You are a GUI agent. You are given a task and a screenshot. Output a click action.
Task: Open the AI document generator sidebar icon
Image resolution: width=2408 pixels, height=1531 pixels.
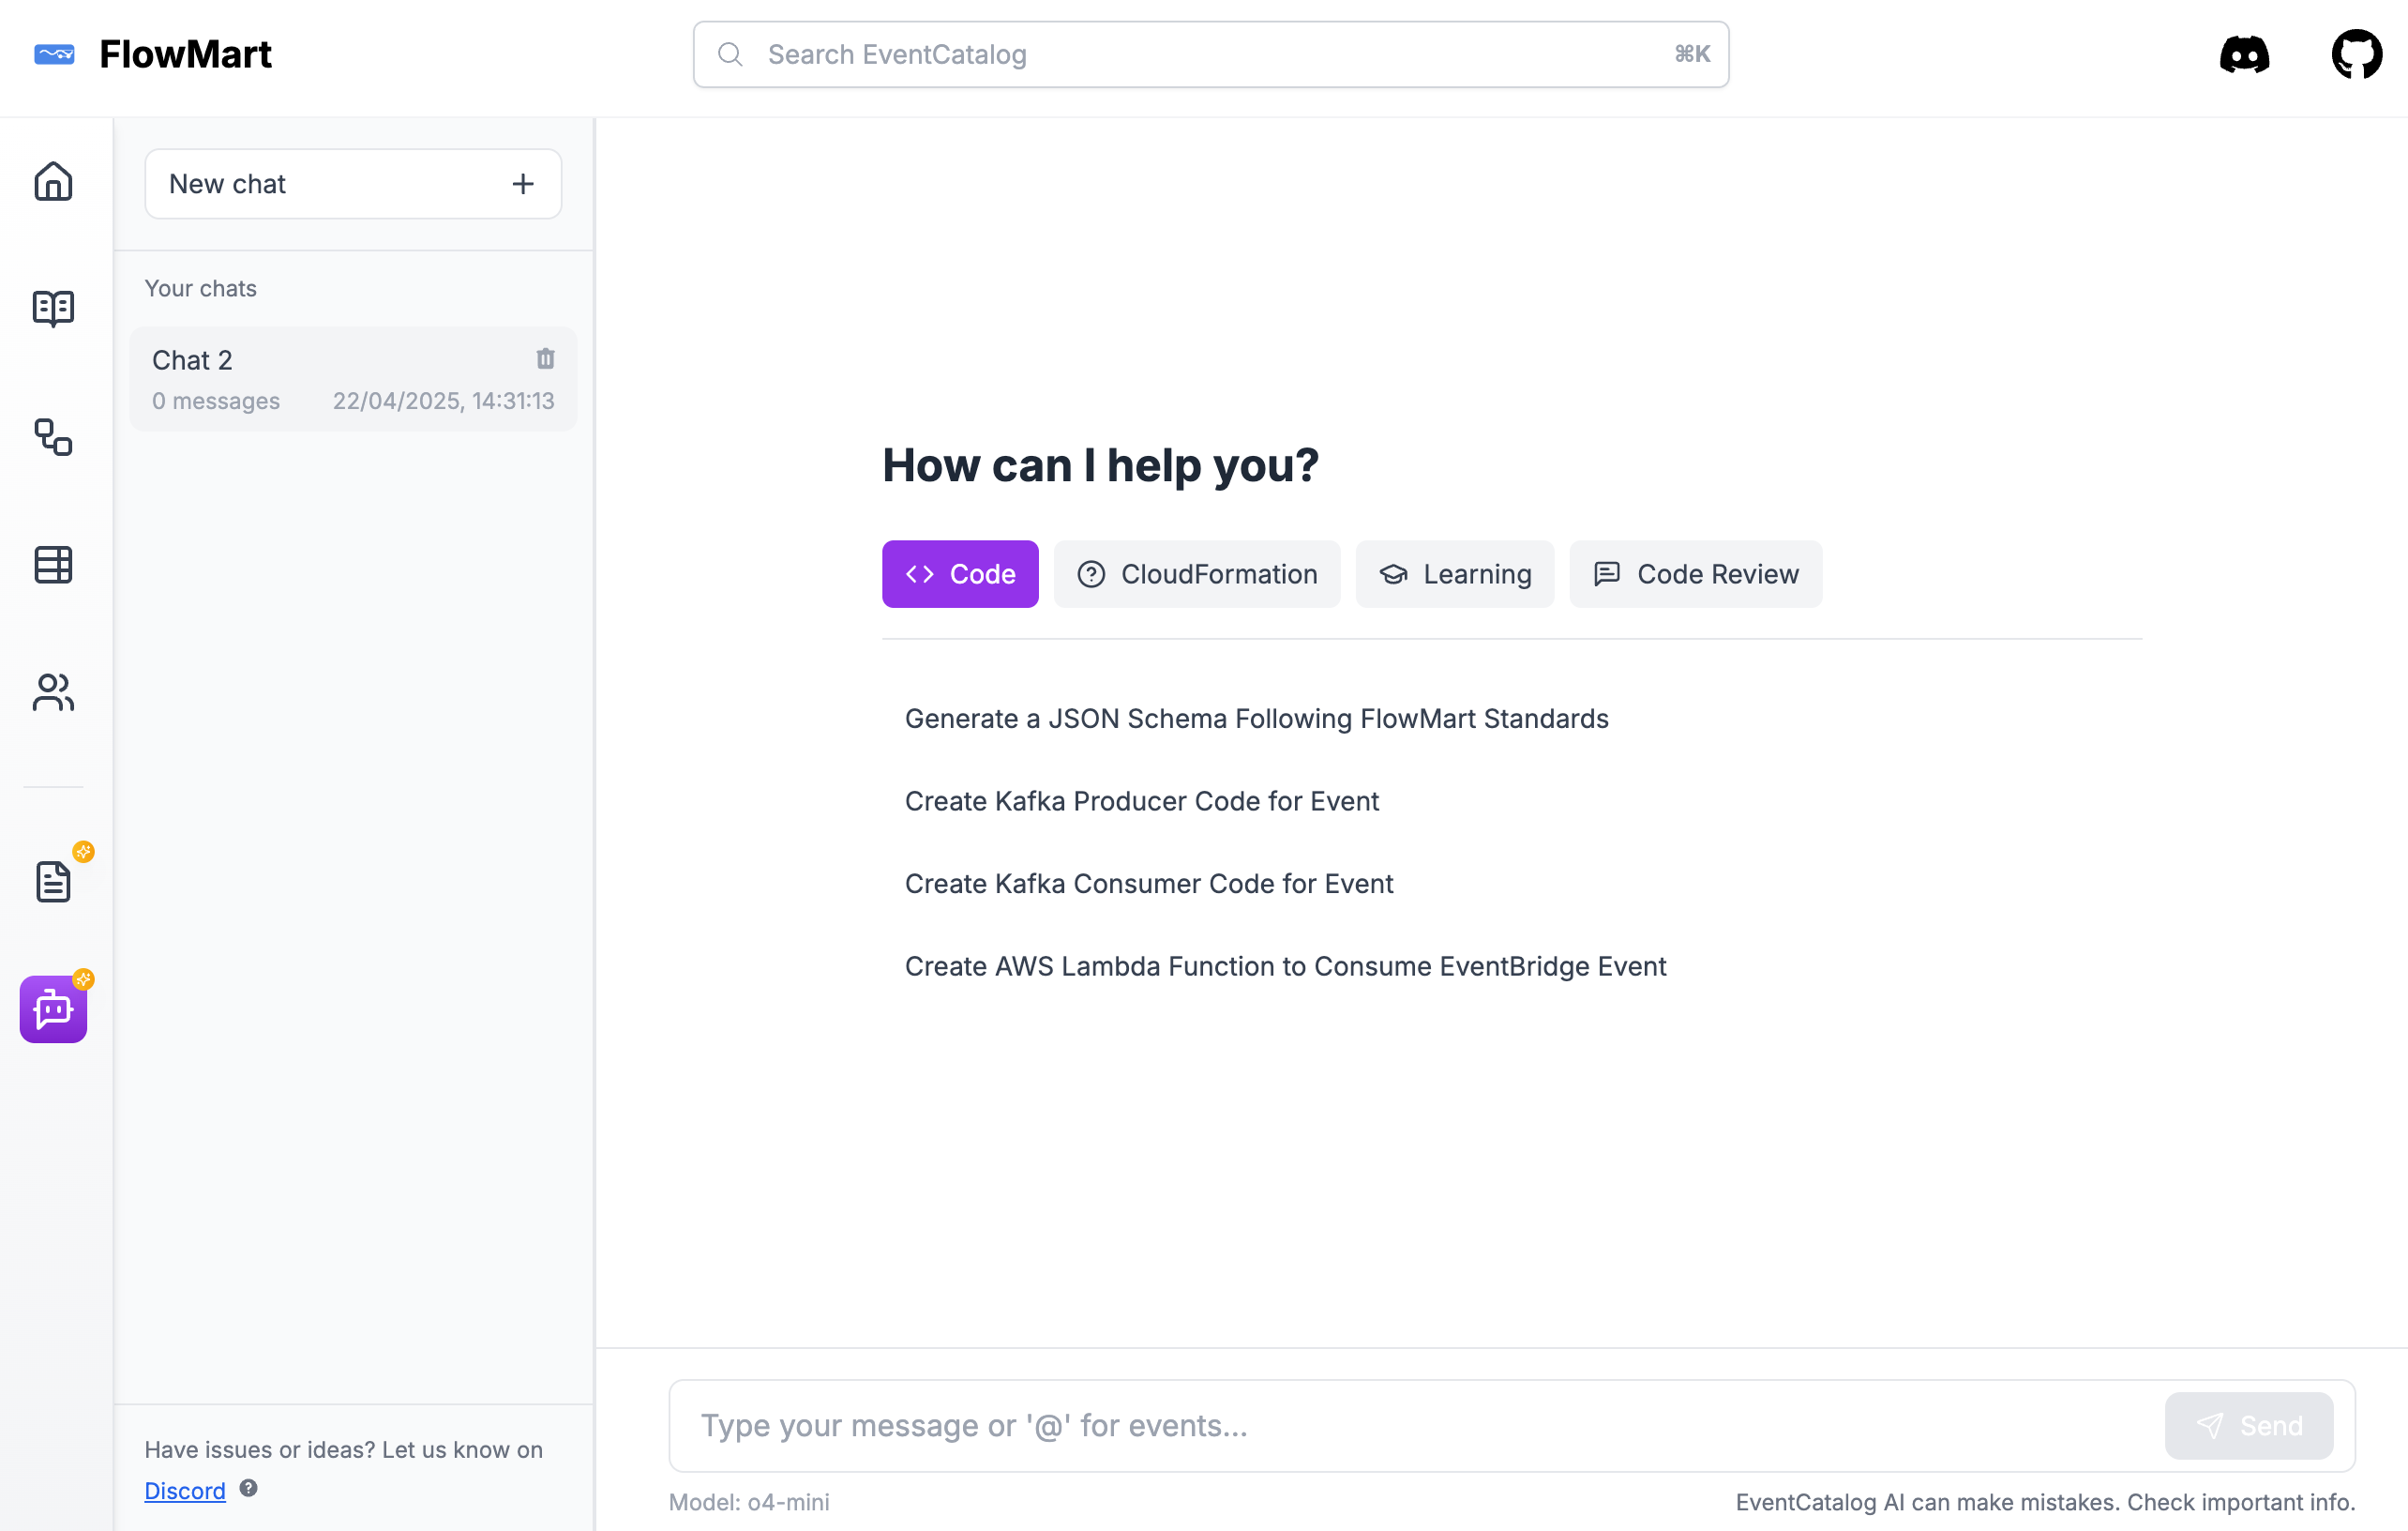coord(53,881)
